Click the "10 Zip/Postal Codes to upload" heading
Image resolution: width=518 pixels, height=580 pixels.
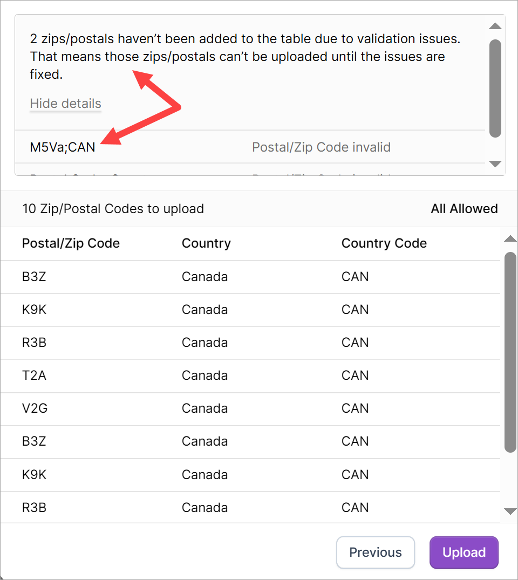pyautogui.click(x=113, y=209)
